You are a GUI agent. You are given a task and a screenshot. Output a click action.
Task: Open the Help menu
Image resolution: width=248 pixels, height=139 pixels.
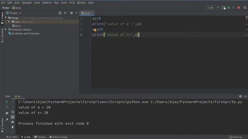[91, 3]
